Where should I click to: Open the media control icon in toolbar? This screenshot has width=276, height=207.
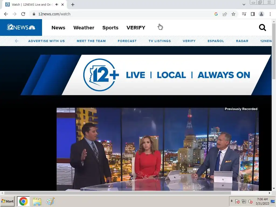tap(244, 14)
